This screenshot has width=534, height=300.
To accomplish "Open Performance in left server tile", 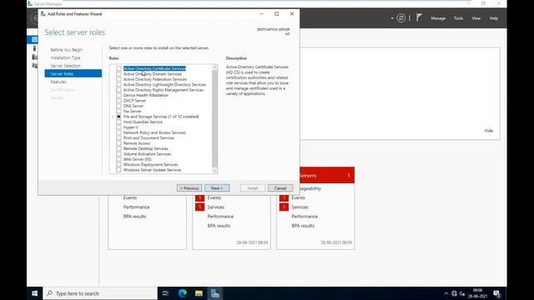I will [136, 207].
